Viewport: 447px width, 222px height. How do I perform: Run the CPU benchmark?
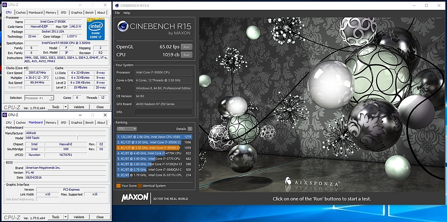(x=186, y=54)
